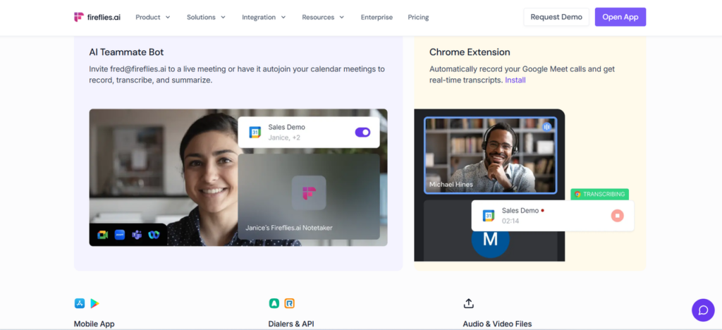
Task: Go to the Enterprise page
Action: [x=377, y=17]
